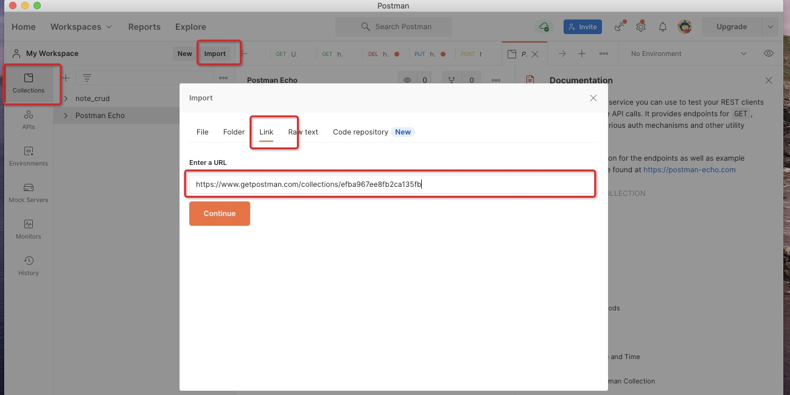
Task: Click the Postman Echo fork icon
Action: [452, 80]
